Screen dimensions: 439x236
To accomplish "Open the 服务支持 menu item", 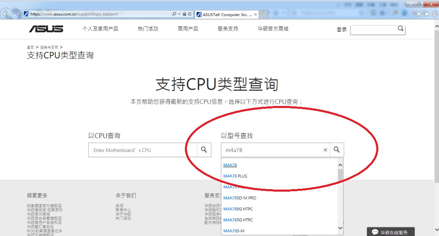I will pos(227,28).
